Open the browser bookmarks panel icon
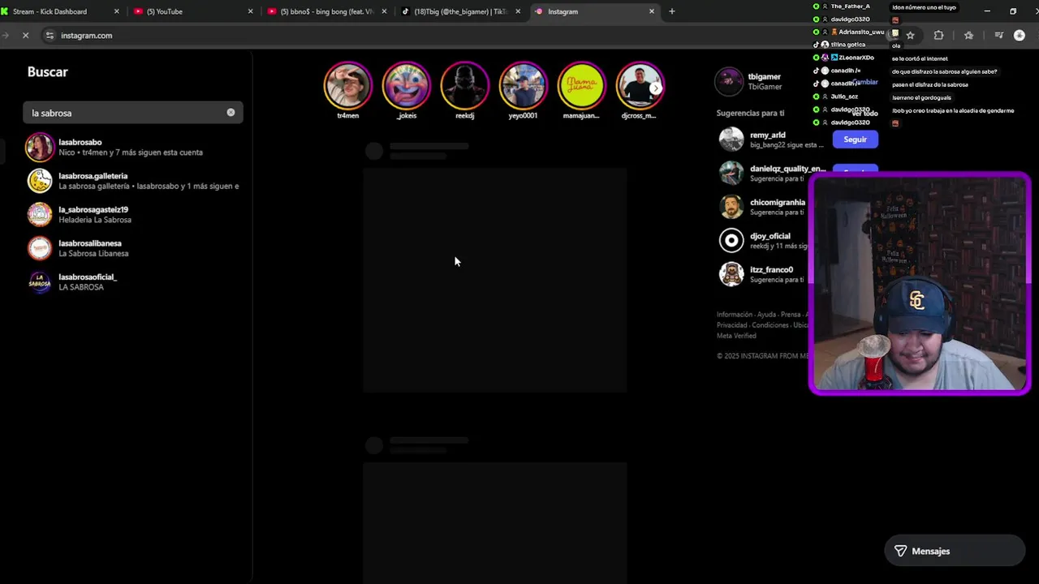 [x=968, y=36]
